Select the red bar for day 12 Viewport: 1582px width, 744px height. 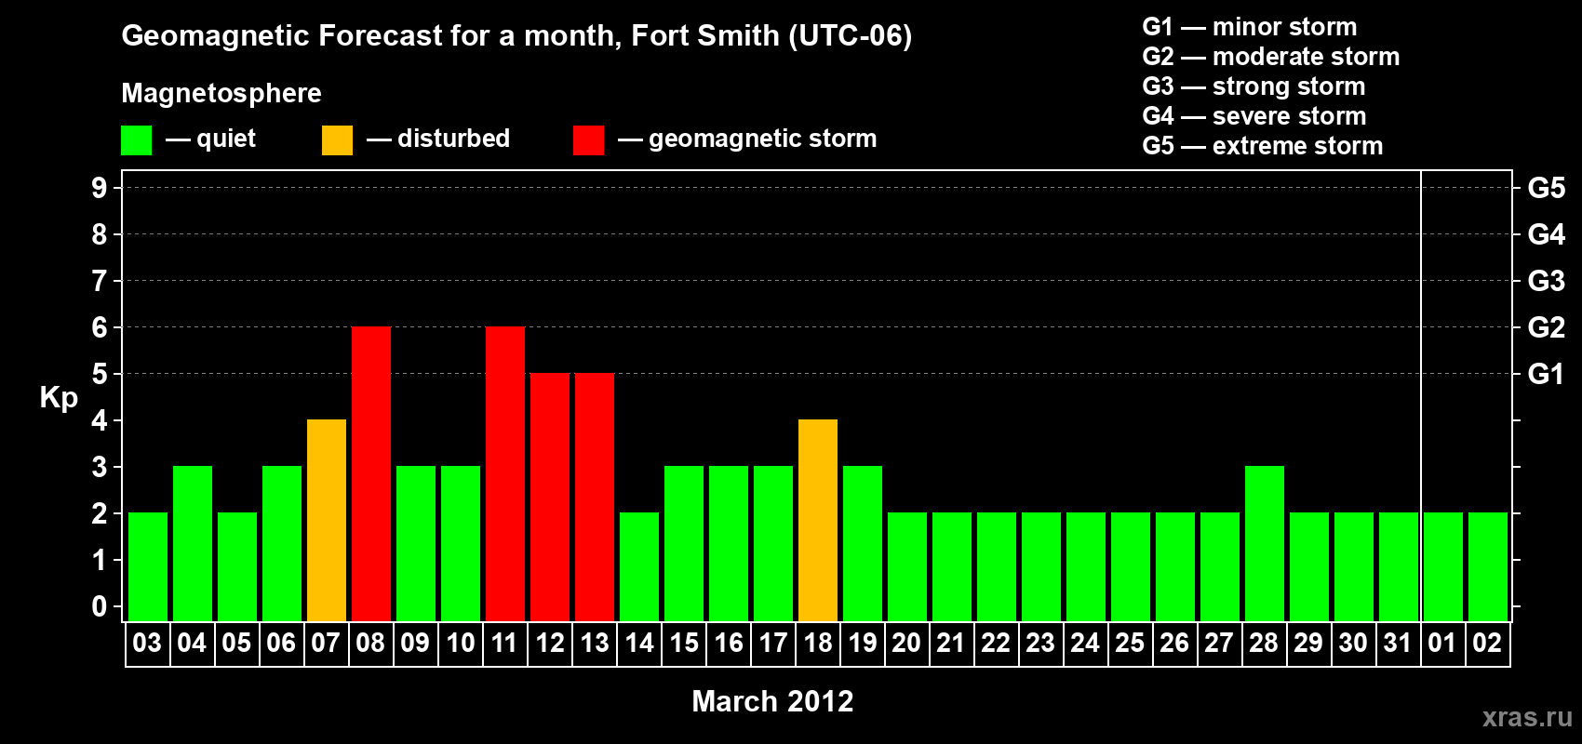tap(550, 498)
